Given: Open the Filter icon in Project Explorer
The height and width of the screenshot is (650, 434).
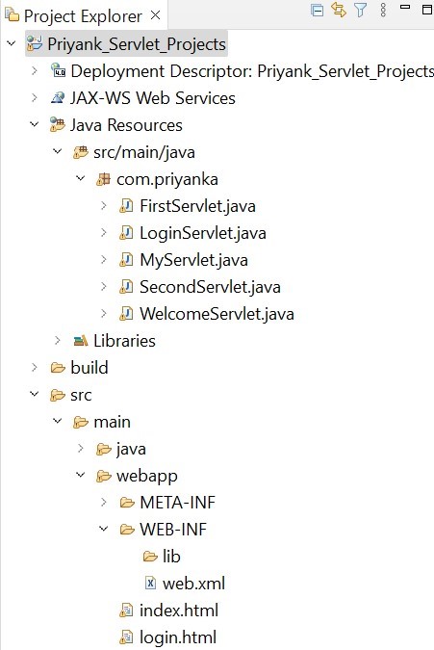Looking at the screenshot, I should point(361,10).
